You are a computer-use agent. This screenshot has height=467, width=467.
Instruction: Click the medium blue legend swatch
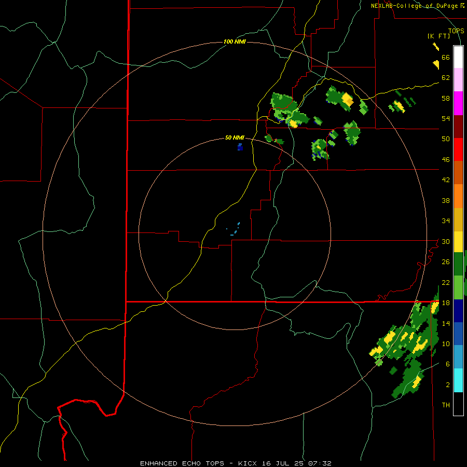tap(458, 334)
